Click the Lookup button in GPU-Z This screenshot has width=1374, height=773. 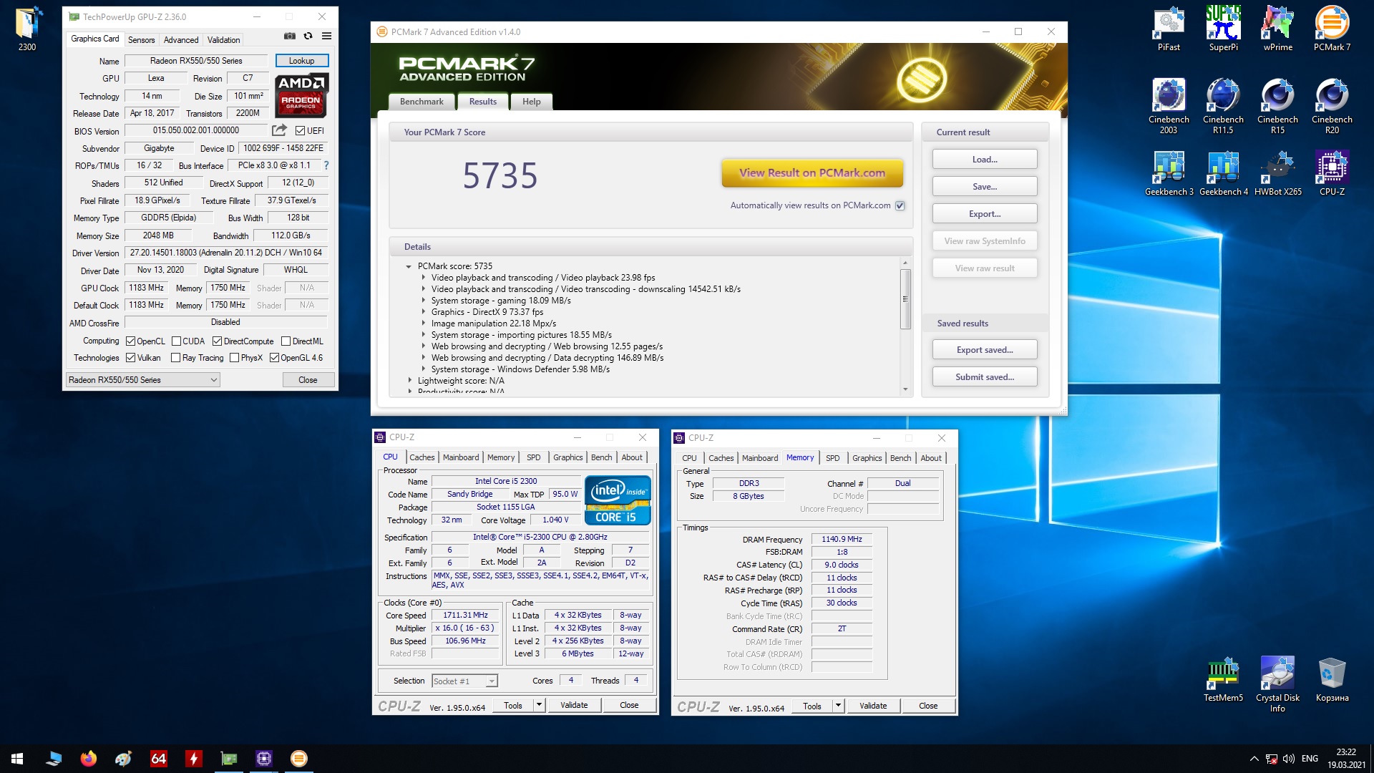pyautogui.click(x=301, y=61)
